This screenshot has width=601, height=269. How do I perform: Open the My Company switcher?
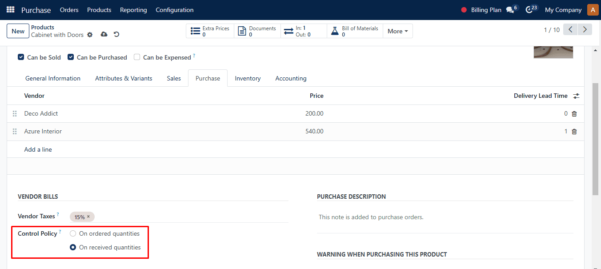563,10
